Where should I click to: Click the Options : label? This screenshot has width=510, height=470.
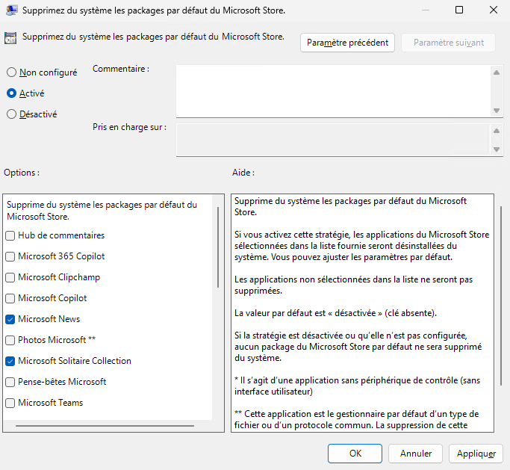tap(22, 173)
